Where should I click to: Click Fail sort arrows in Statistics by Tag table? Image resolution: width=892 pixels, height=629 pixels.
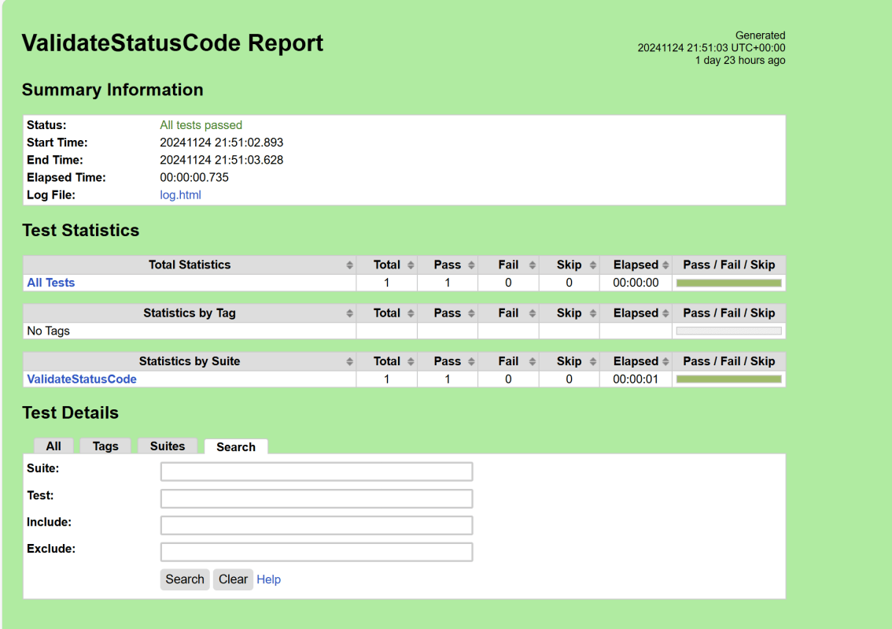click(x=533, y=313)
